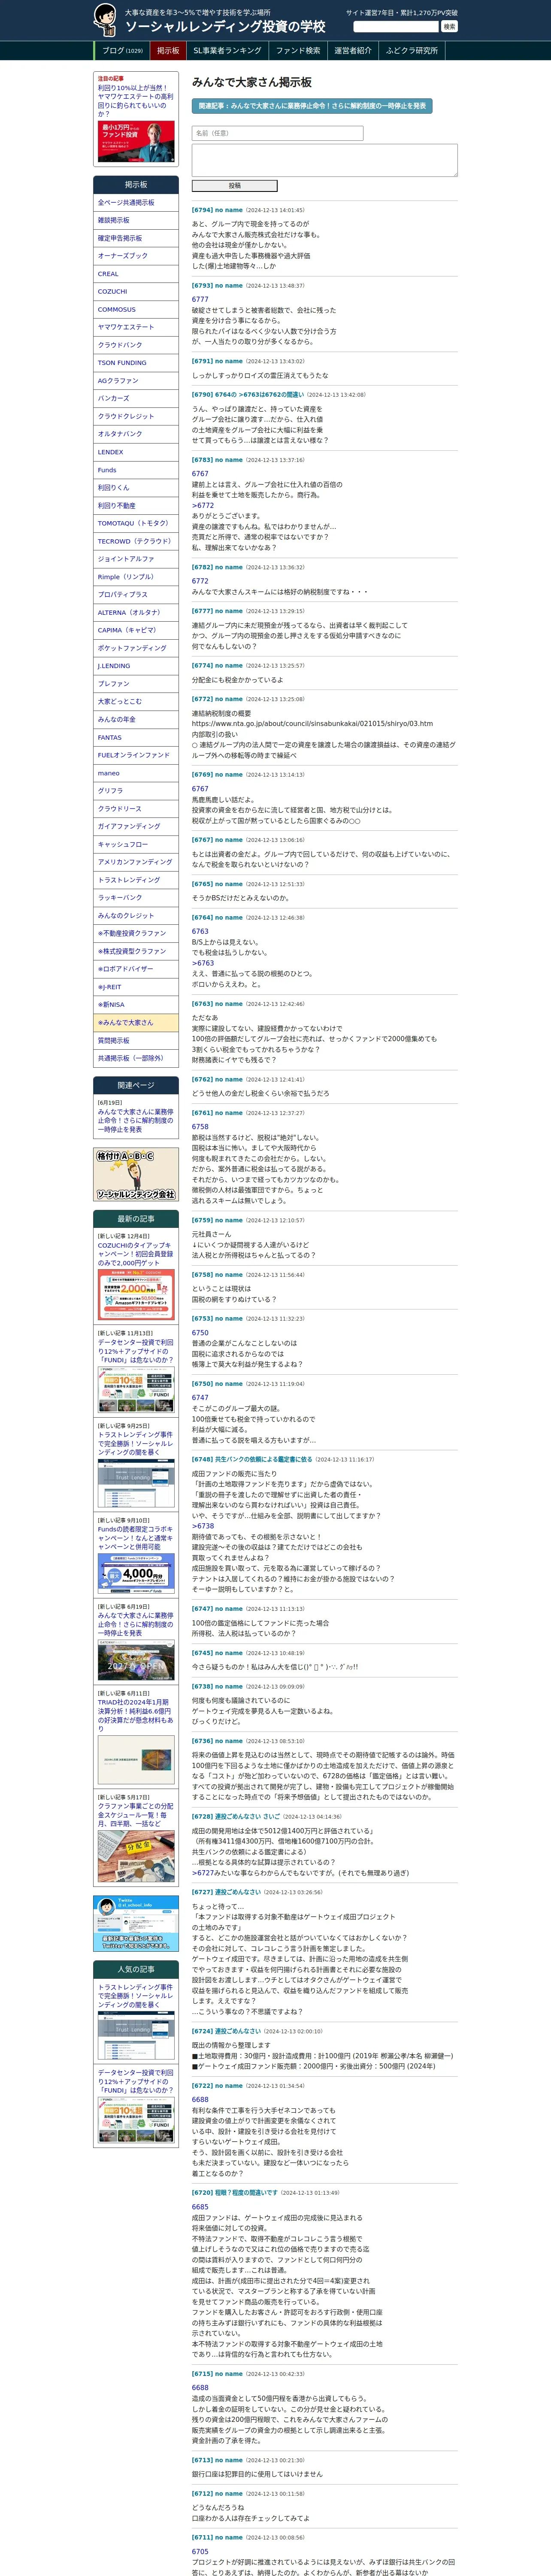The image size is (551, 2576).
Task: Open オーナーズブック board link
Action: click(x=136, y=256)
